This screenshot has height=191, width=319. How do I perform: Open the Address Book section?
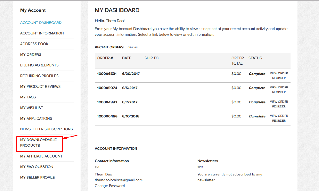click(x=34, y=44)
